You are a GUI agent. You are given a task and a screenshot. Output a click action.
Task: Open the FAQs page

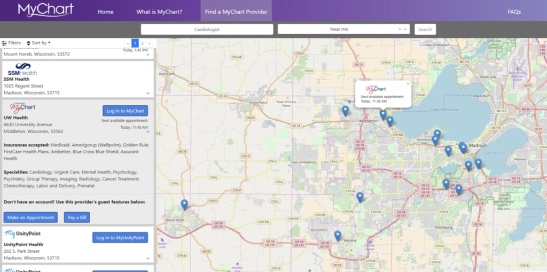[514, 12]
